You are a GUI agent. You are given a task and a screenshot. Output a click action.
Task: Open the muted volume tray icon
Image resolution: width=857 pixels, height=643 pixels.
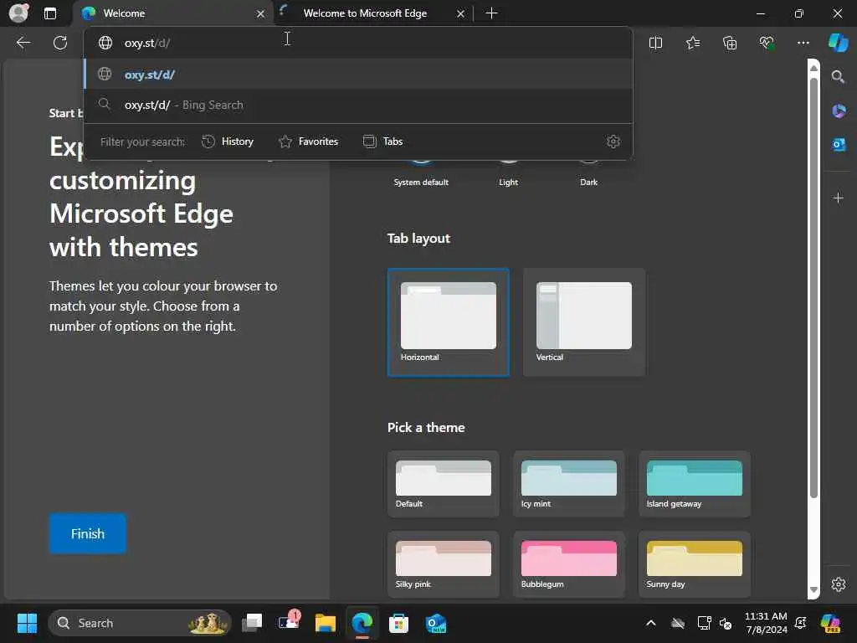coord(726,623)
